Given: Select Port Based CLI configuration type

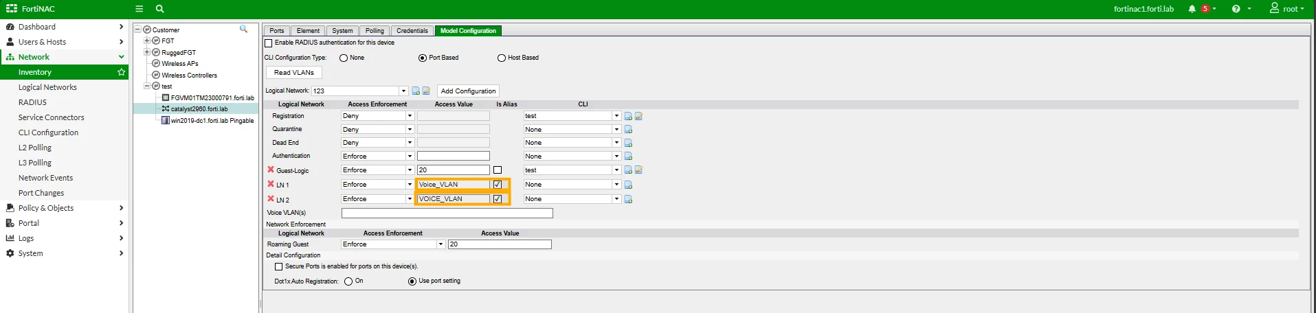Looking at the screenshot, I should 423,58.
